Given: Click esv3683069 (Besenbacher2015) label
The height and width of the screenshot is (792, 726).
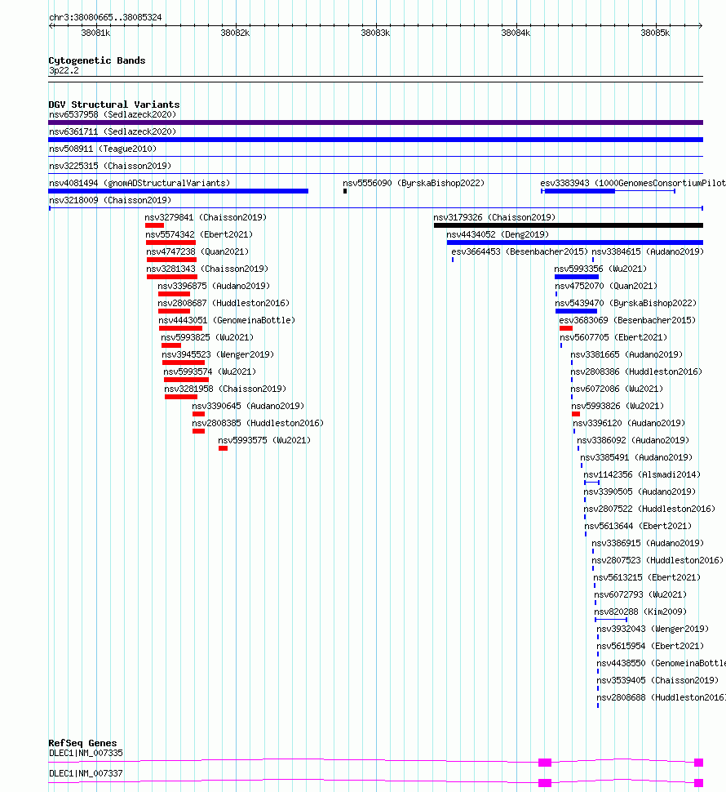Looking at the screenshot, I should [x=627, y=321].
